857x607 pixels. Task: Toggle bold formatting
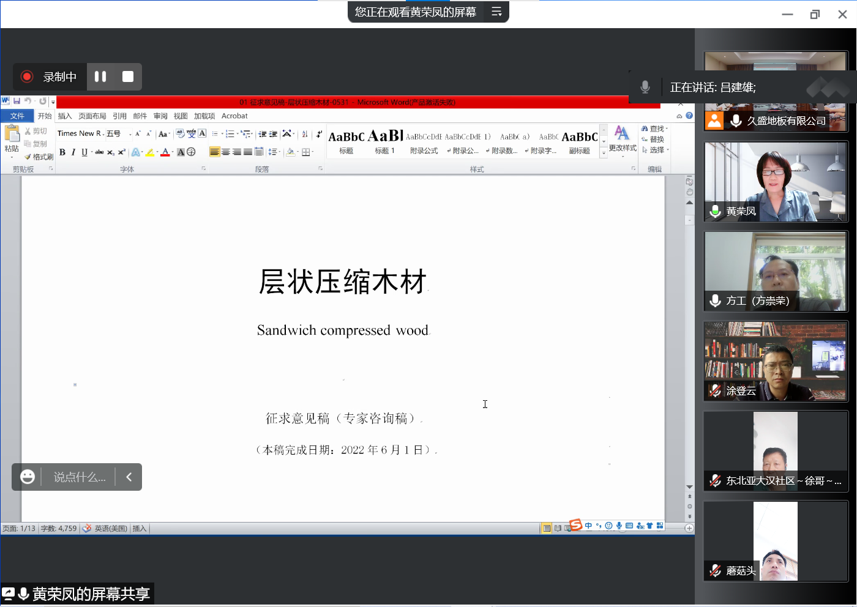(x=62, y=152)
